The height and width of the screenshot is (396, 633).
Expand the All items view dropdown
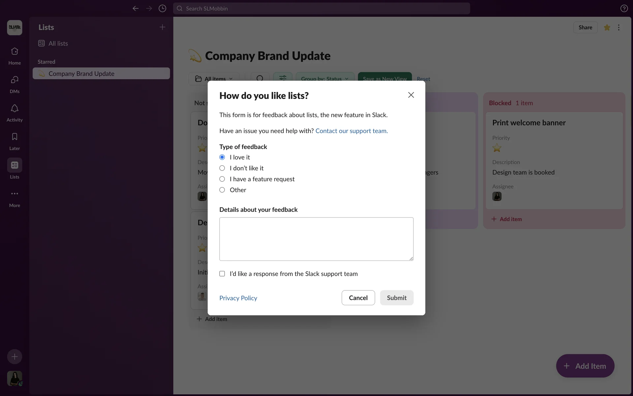click(x=214, y=79)
